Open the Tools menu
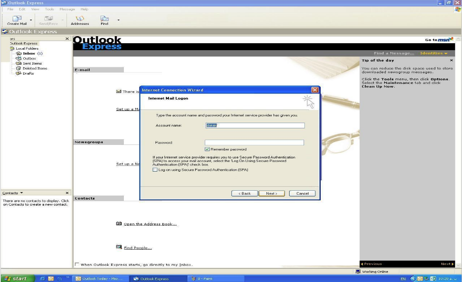Image resolution: width=462 pixels, height=282 pixels. coord(49,9)
